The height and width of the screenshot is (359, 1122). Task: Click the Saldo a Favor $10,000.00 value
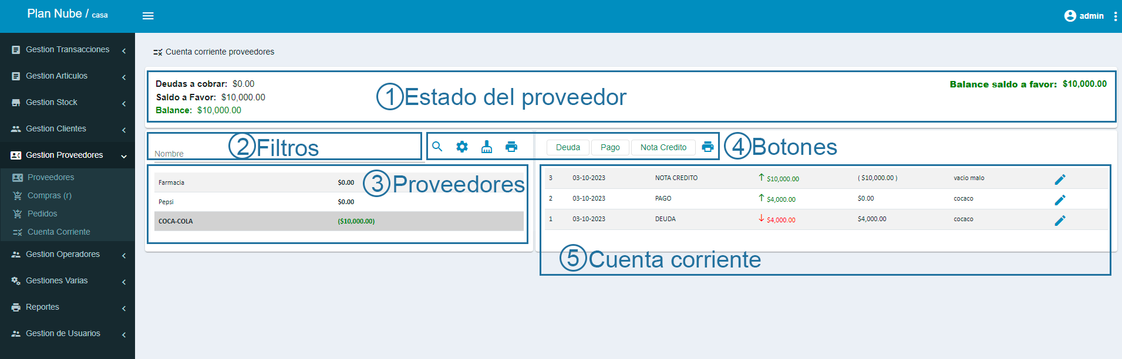pyautogui.click(x=243, y=97)
